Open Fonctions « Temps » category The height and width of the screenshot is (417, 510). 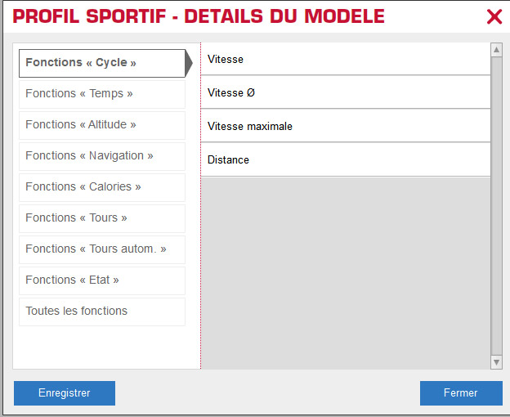pos(102,94)
